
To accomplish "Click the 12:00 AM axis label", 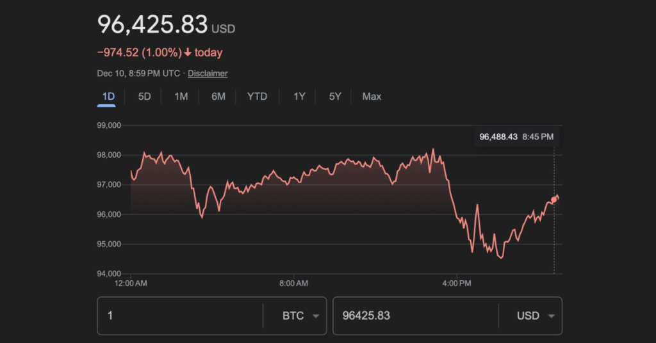I will [x=131, y=282].
